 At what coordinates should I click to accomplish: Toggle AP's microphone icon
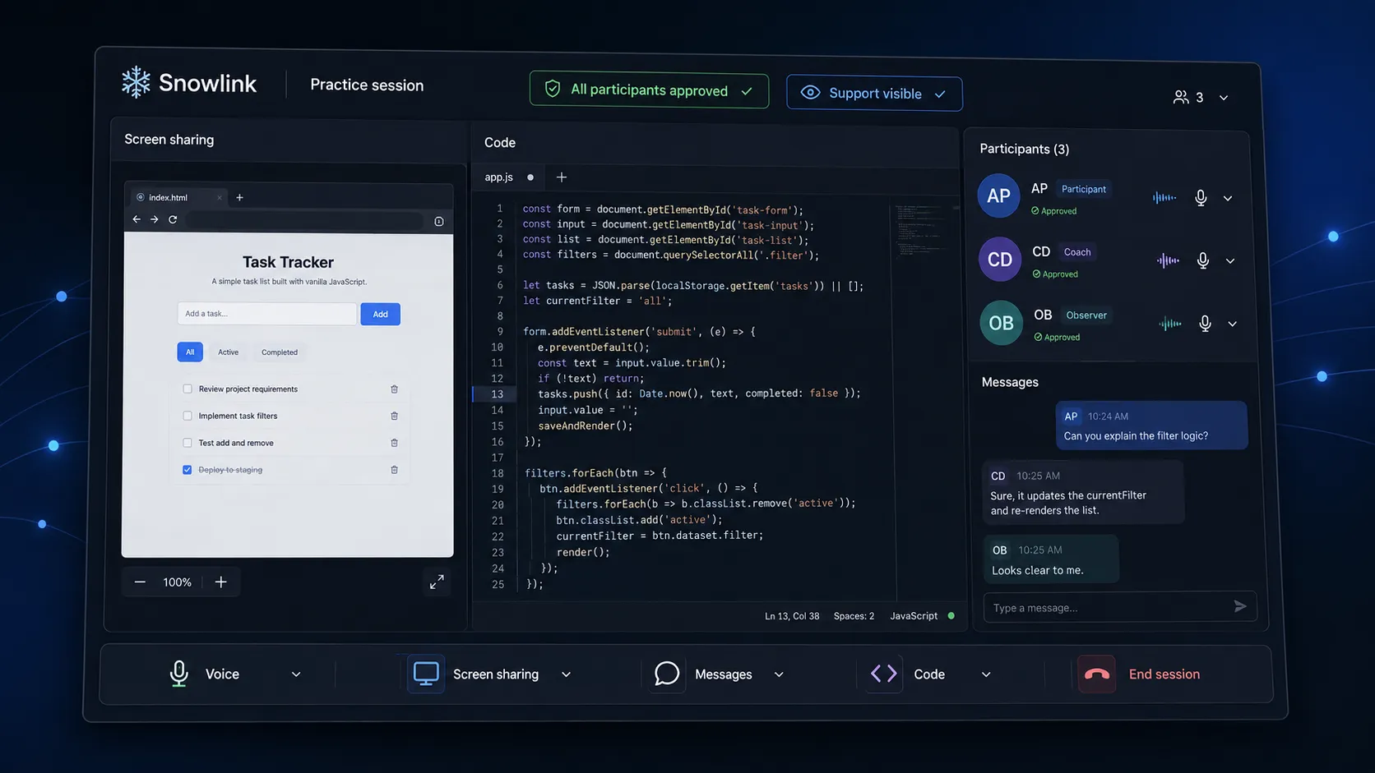1201,198
